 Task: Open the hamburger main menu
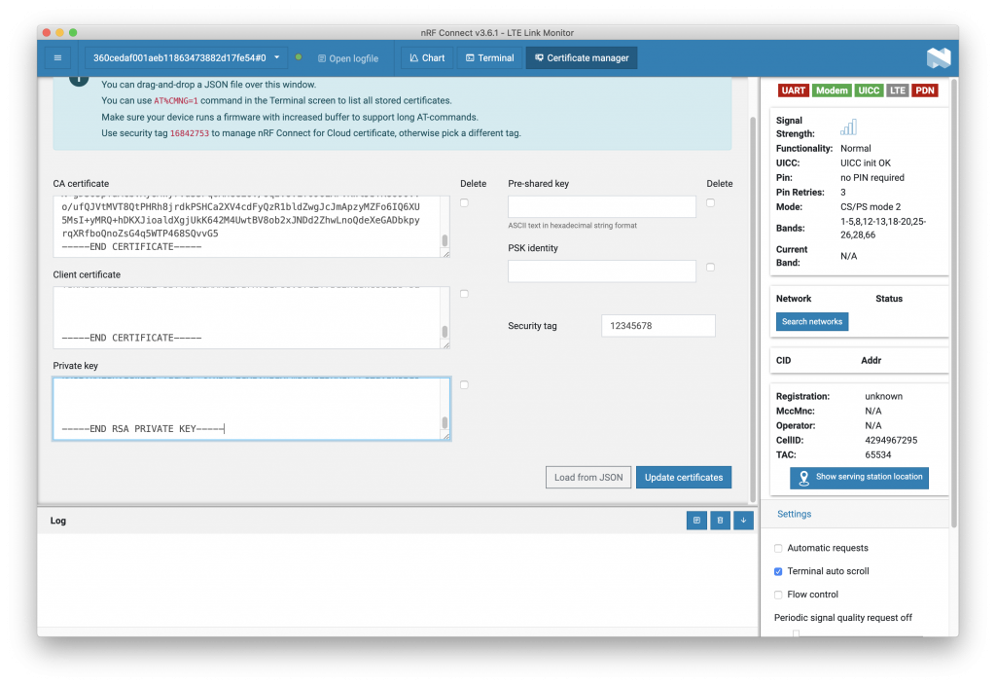57,57
